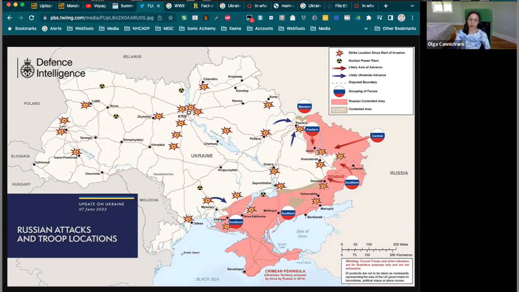Viewport: 519px width, 292px height.
Task: Open the Chrome three-dot menu
Action: [x=412, y=18]
